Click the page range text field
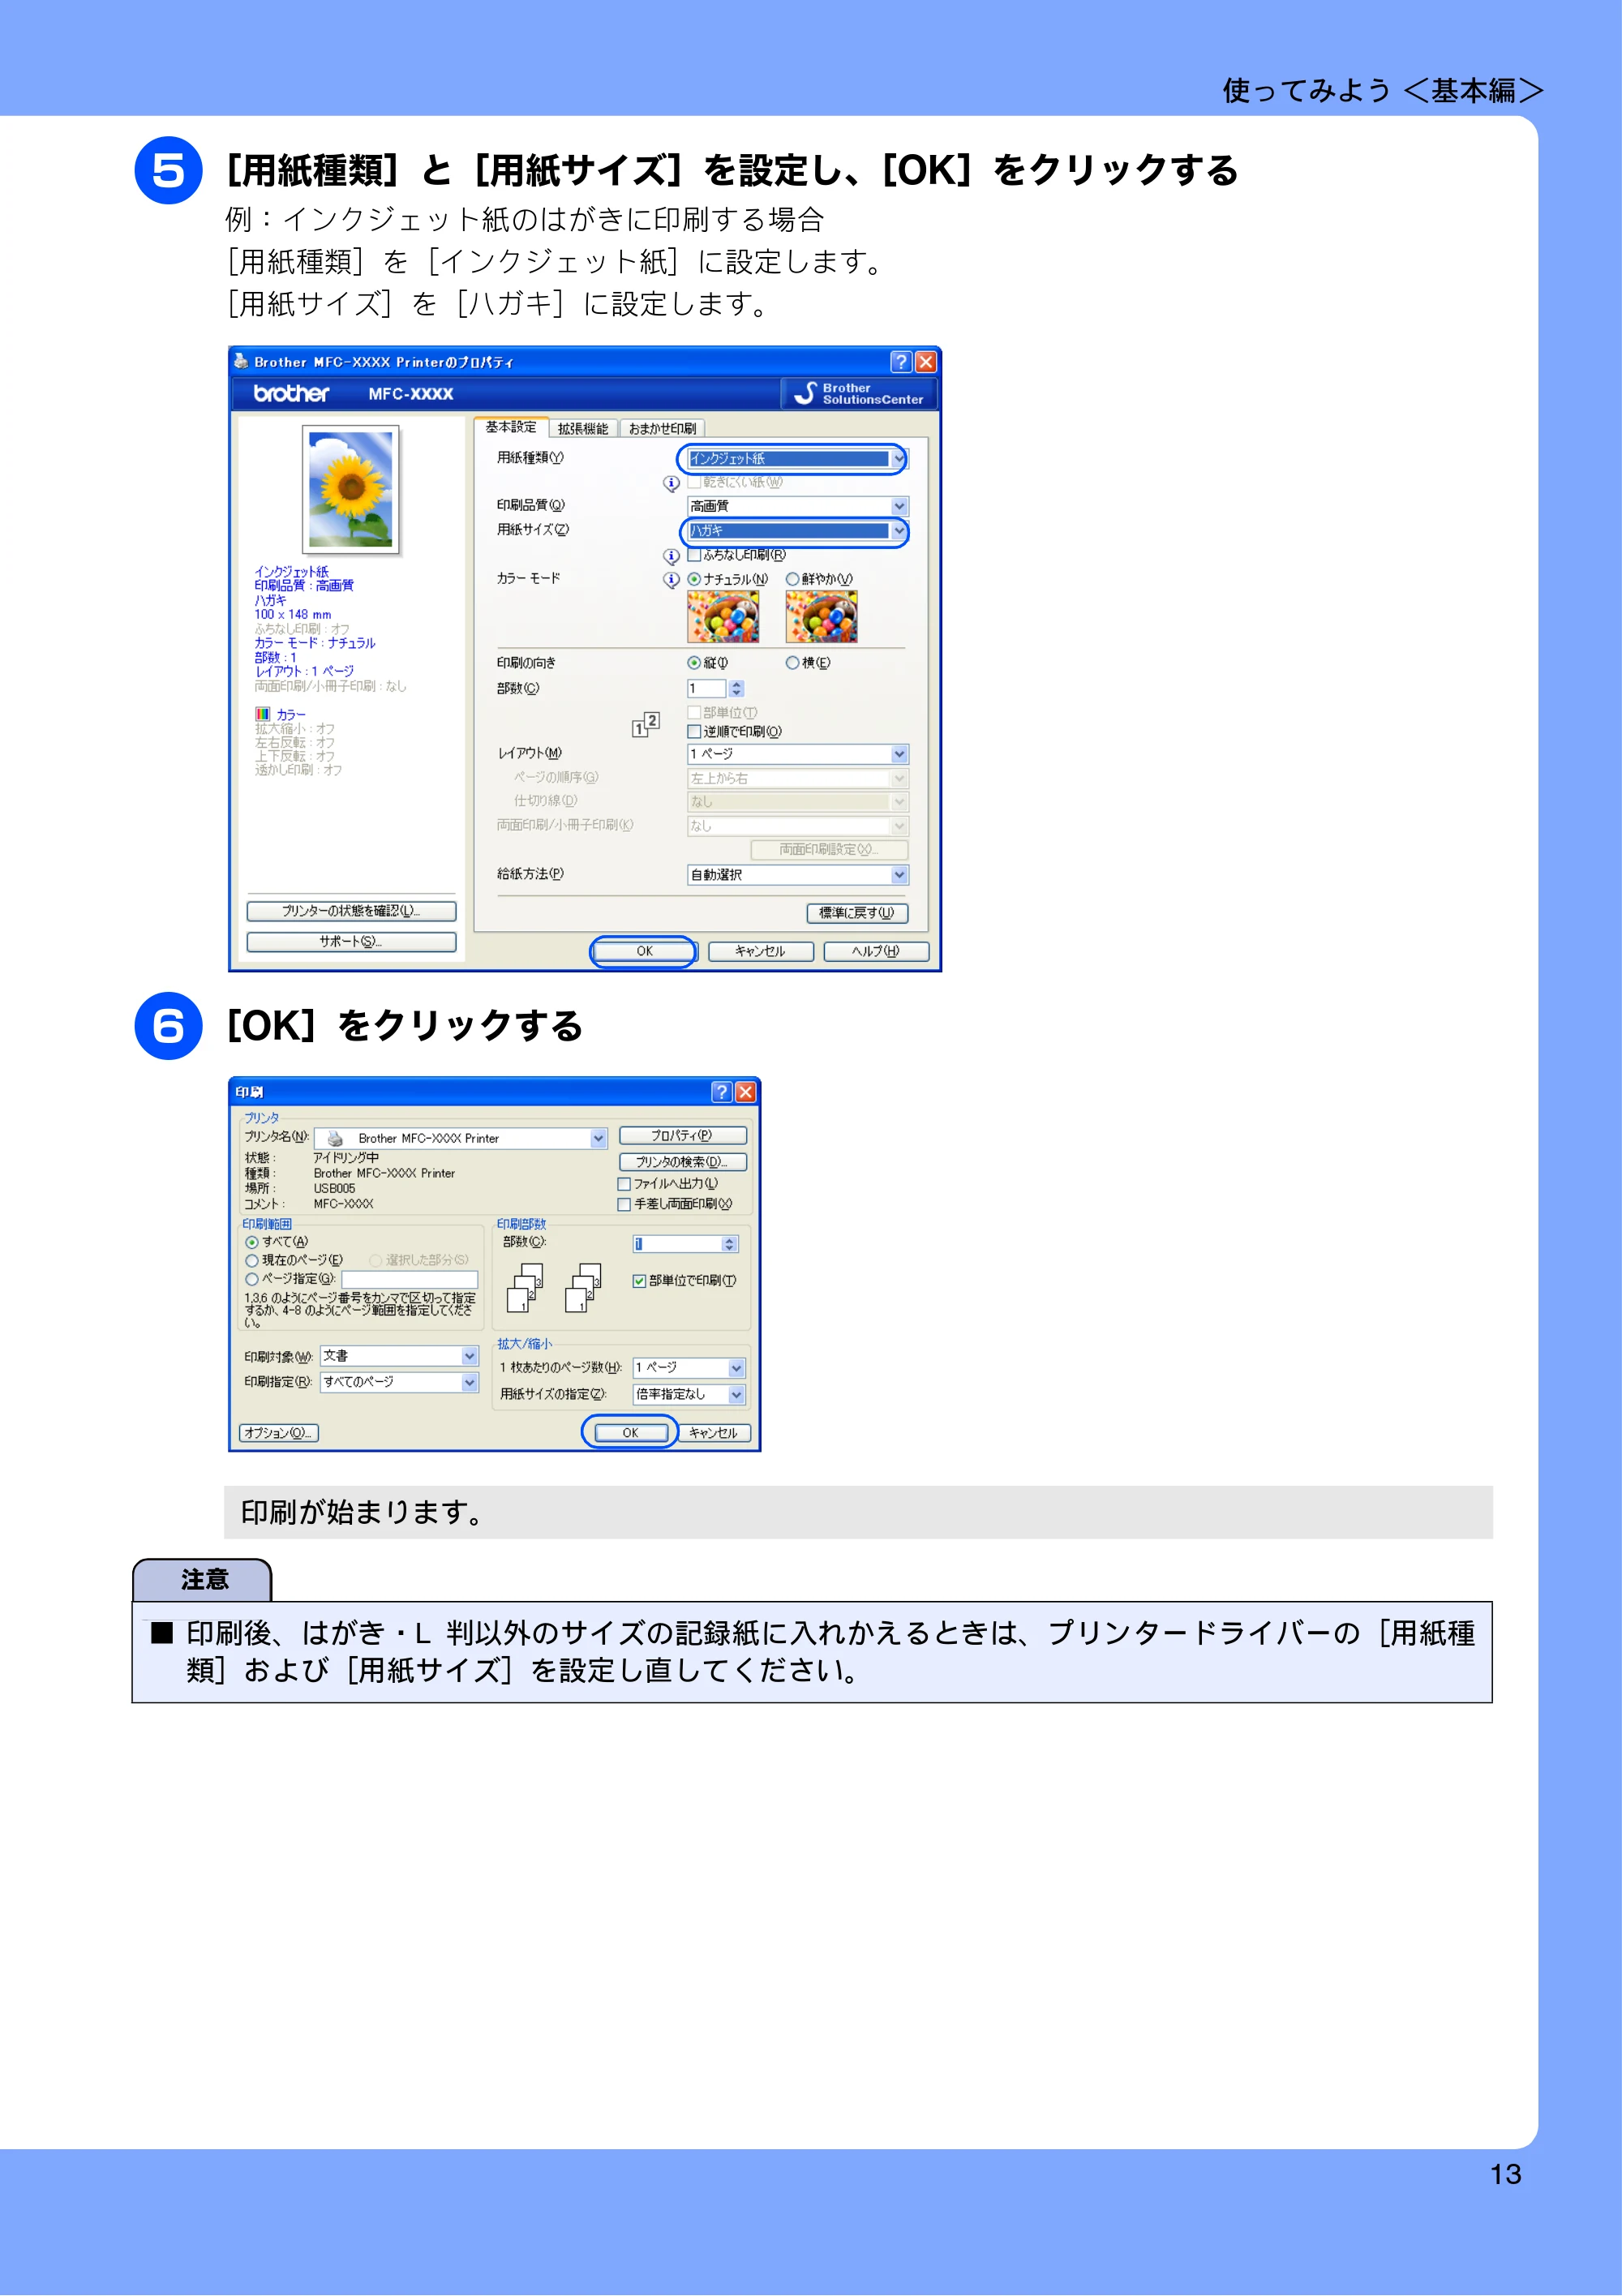This screenshot has width=1622, height=2296. click(x=410, y=1280)
